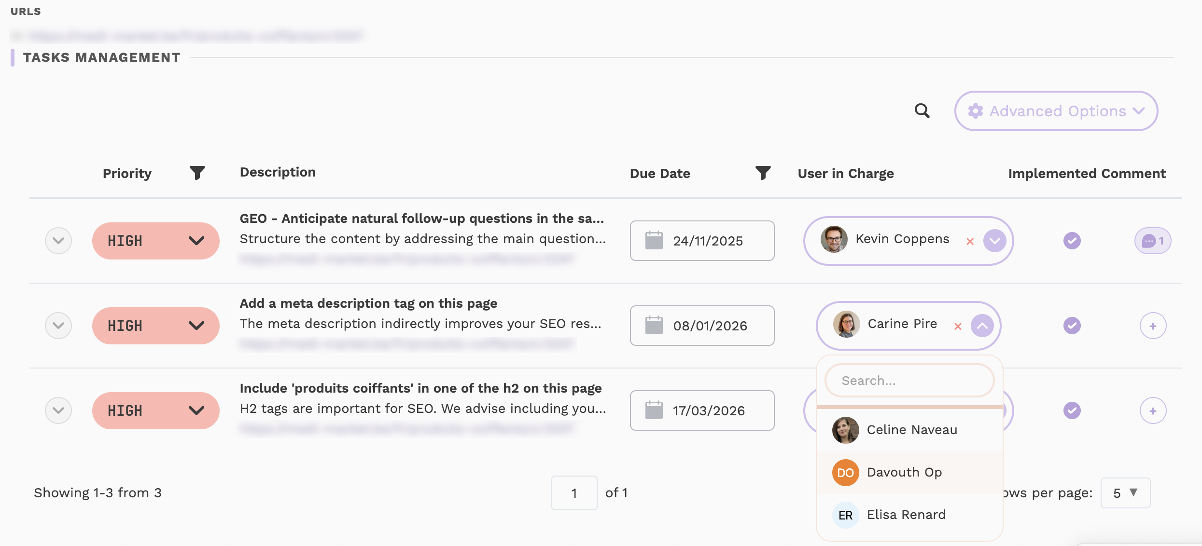1202x546 pixels.
Task: Toggle implemented check on meta description task
Action: click(x=1072, y=326)
